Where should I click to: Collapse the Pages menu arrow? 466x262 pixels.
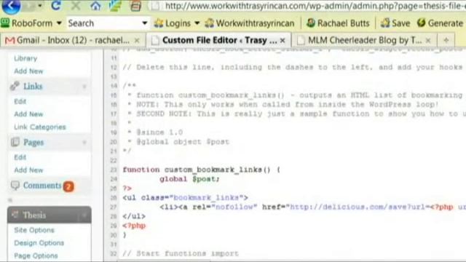(84, 143)
